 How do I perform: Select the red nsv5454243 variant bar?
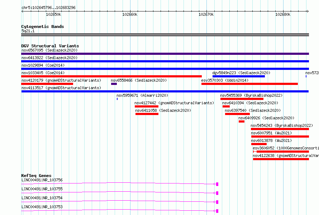tap(280, 129)
